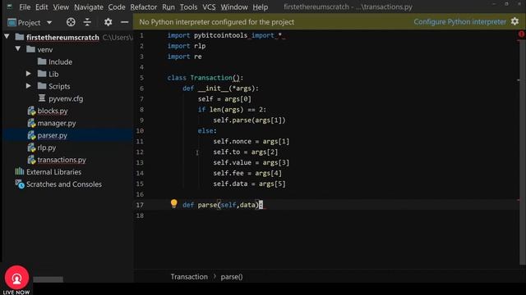Collapse the venv folder

click(18, 49)
